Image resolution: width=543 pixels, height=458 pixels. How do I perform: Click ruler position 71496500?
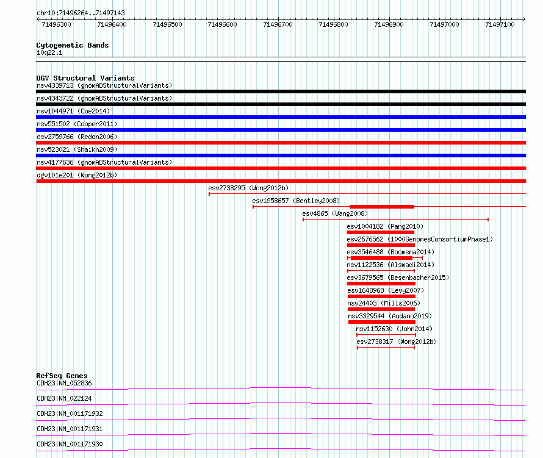click(x=167, y=24)
